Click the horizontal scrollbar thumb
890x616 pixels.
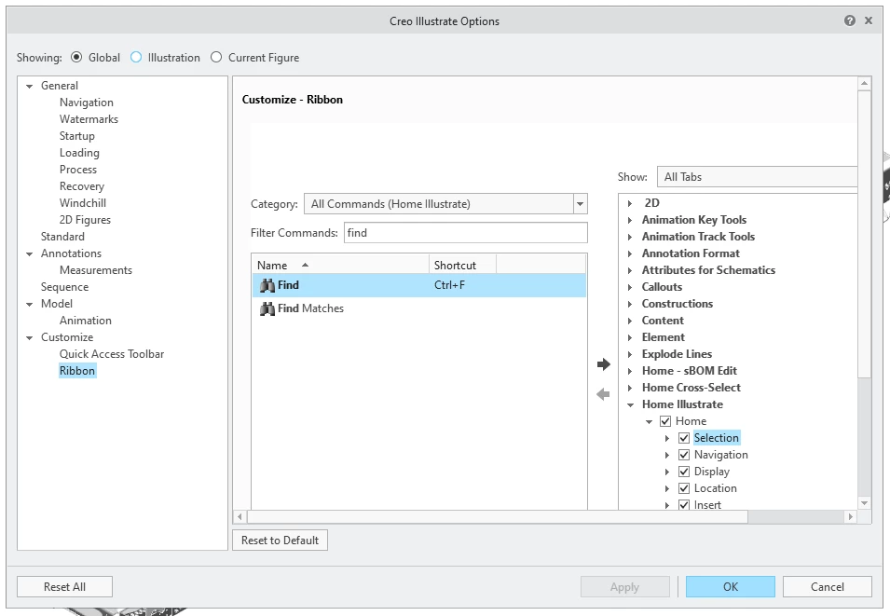498,516
